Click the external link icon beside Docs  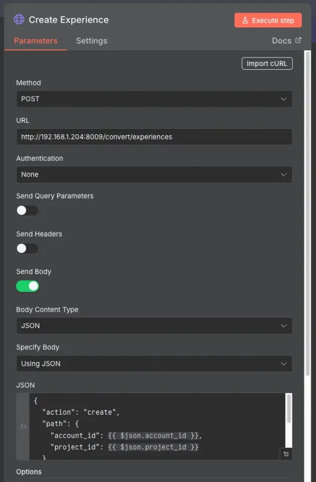pos(298,40)
